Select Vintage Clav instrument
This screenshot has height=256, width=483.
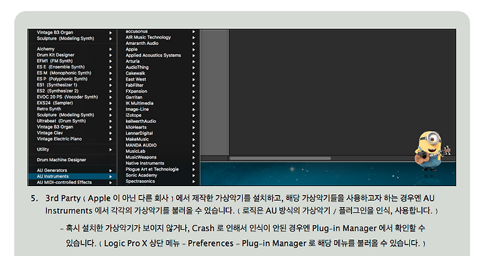click(x=72, y=133)
